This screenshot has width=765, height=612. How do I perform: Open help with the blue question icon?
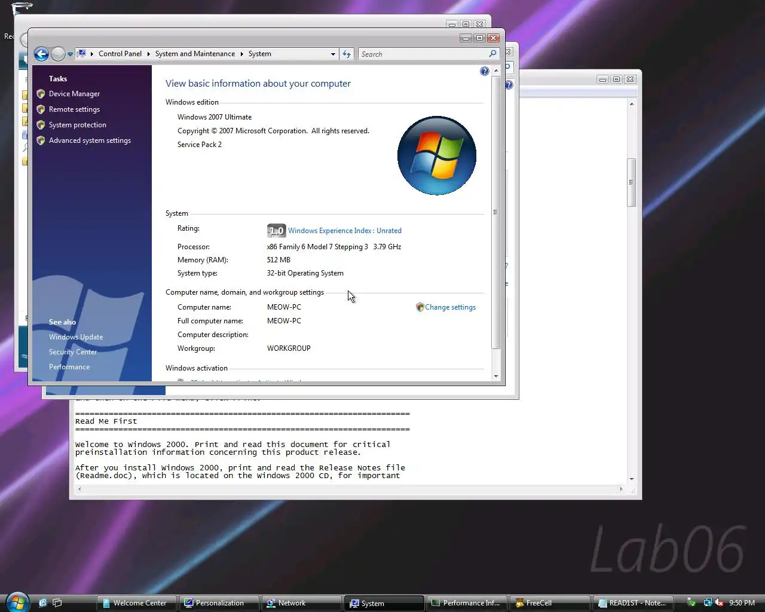[x=484, y=71]
